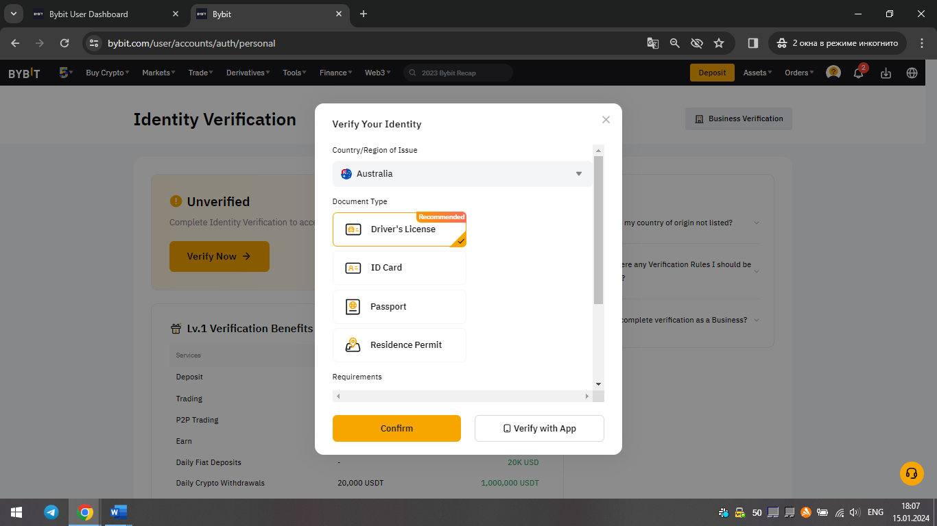The image size is (937, 526).
Task: Select Passport document type
Action: (399, 307)
